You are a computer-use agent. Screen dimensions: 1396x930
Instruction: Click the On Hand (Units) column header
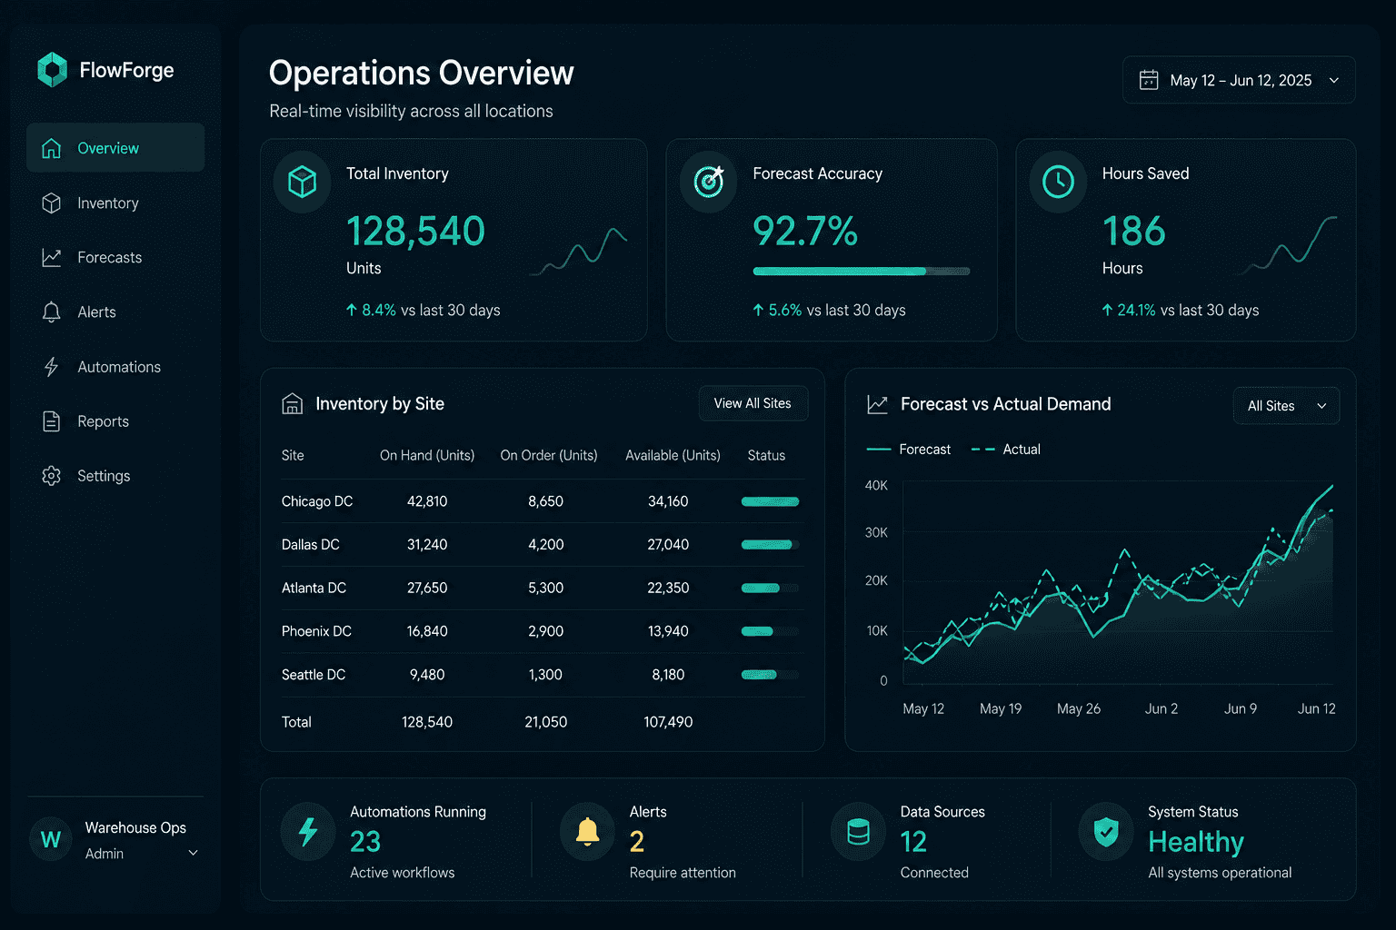point(427,455)
